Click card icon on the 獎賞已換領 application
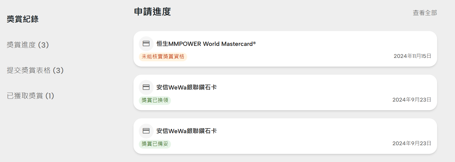Viewport: 455px width, 162px height. tap(146, 87)
